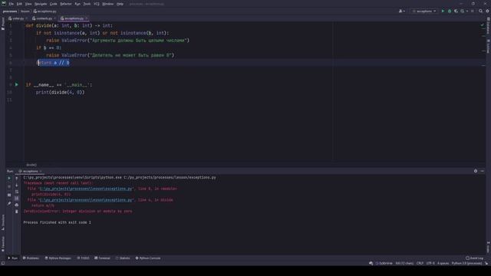Toggle scroll to end in Run console
The height and width of the screenshot is (276, 491).
17,198
